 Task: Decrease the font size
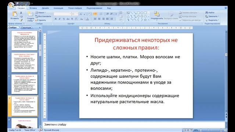pos(84,14)
